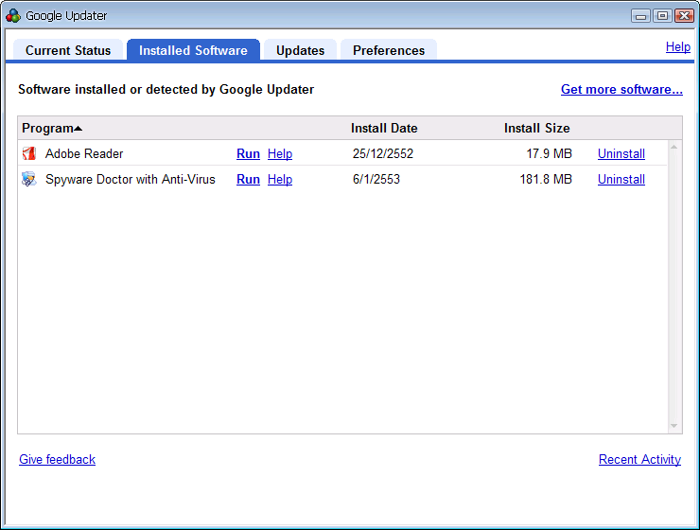Image resolution: width=700 pixels, height=530 pixels.
Task: Select the Adobe Reader program name
Action: 84,153
